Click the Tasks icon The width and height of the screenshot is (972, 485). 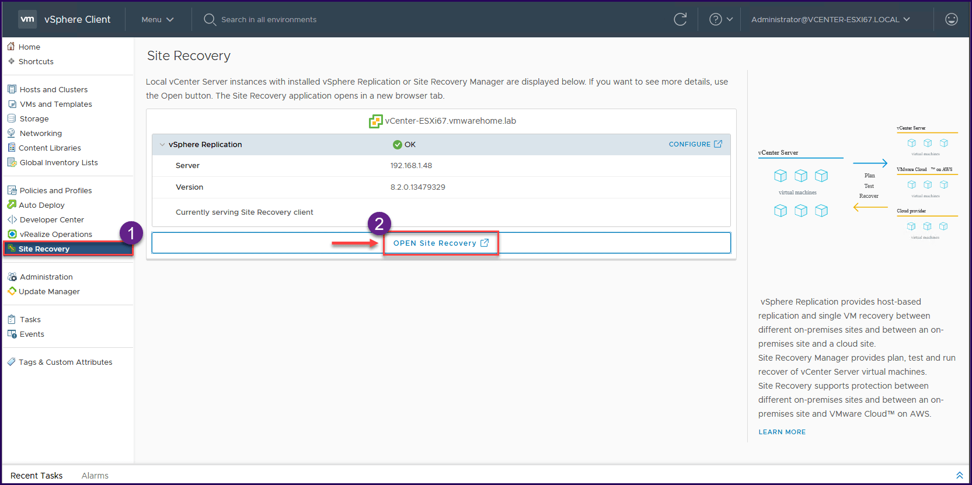point(12,319)
